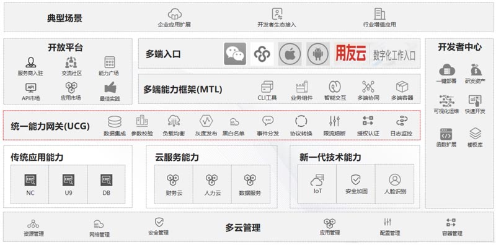Click the 多端能力框架(MTL) title

(x=183, y=89)
